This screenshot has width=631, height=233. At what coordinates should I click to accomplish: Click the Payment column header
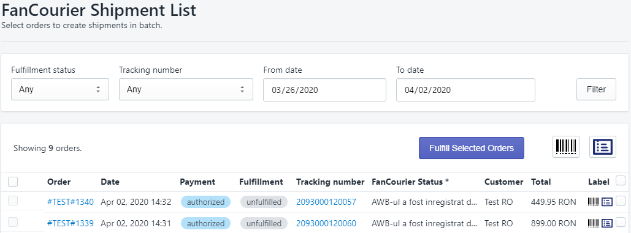point(197,182)
